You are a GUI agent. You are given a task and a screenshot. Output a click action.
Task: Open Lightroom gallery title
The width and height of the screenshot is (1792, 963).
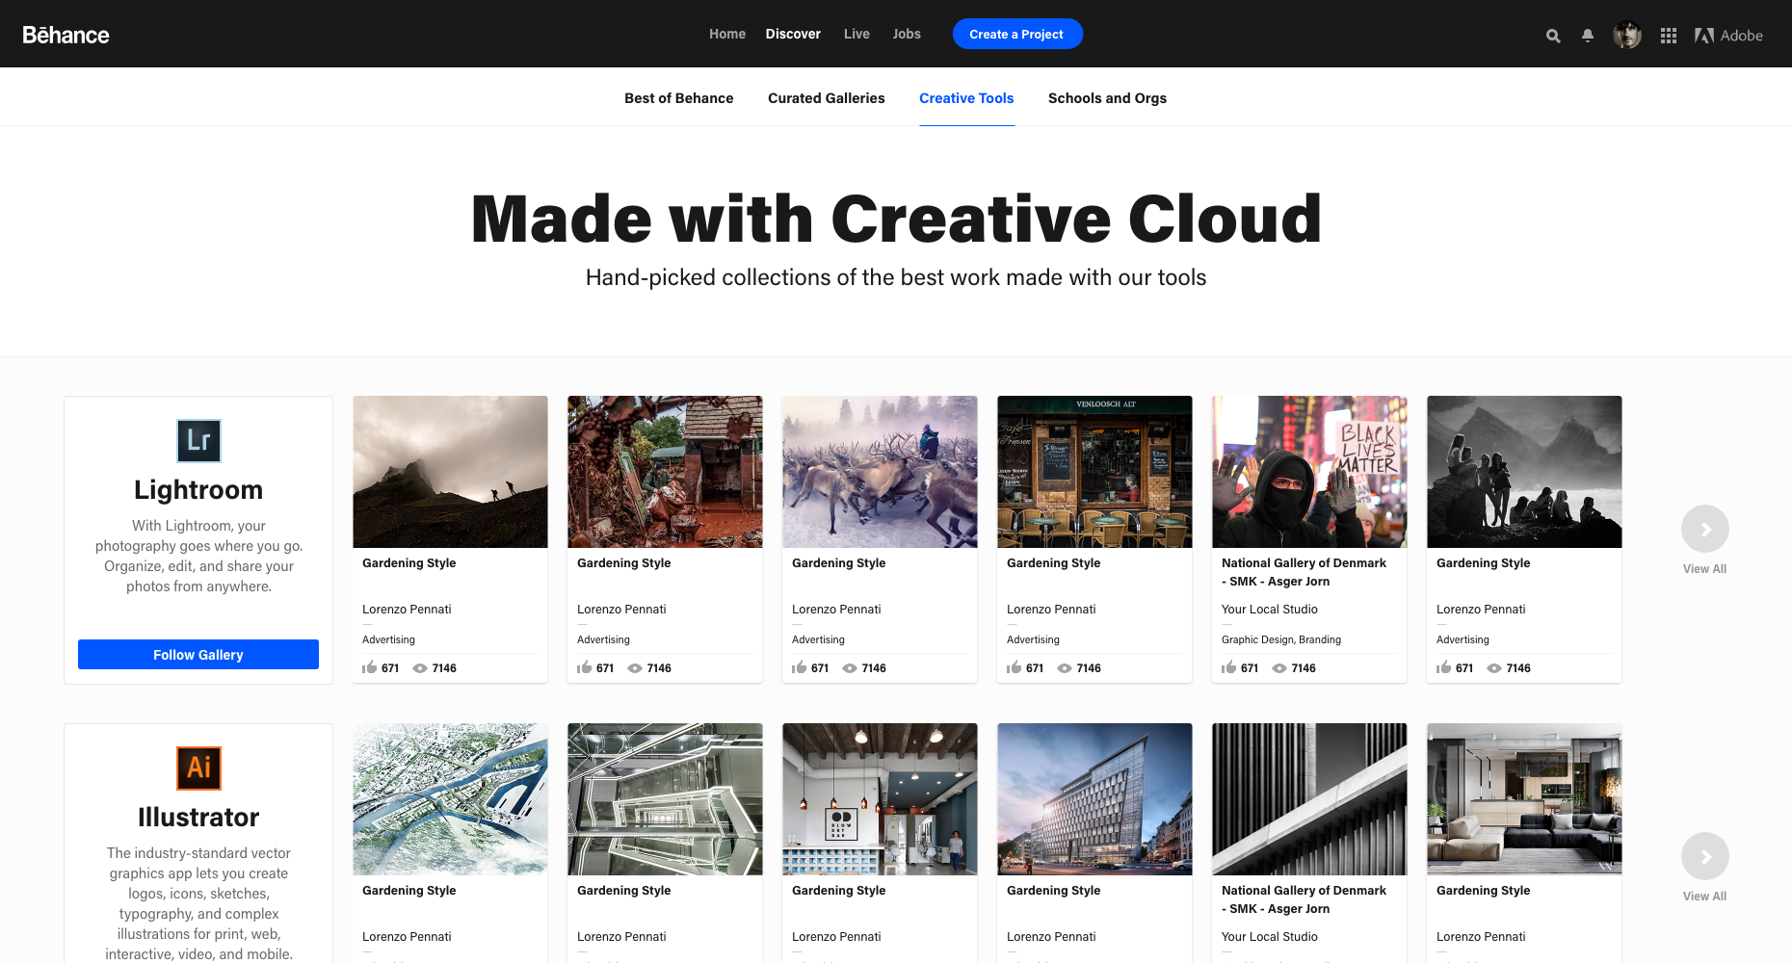198,490
